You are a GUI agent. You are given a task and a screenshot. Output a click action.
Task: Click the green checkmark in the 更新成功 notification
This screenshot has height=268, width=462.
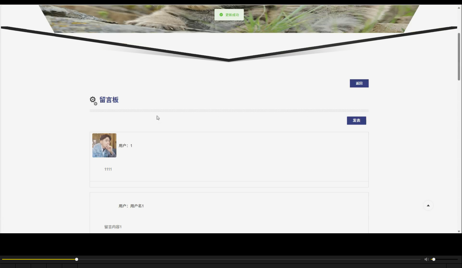coord(221,14)
